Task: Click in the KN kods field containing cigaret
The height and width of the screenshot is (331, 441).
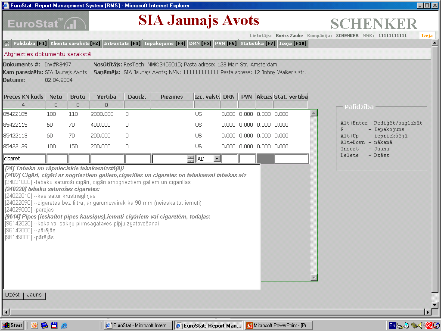Action: pyautogui.click(x=25, y=159)
